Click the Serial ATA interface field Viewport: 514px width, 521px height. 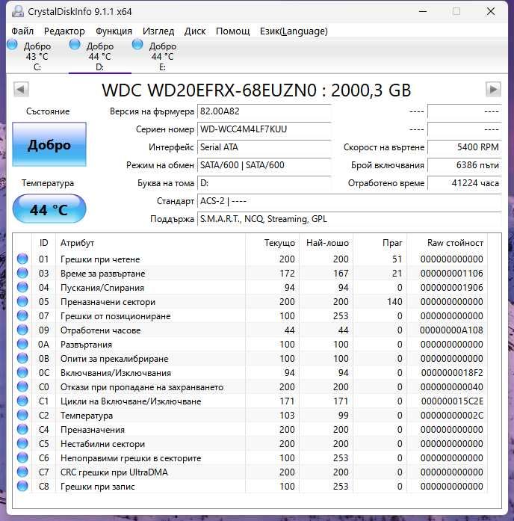coord(264,147)
